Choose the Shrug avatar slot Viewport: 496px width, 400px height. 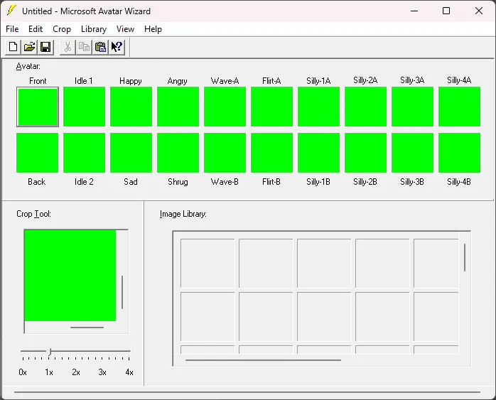point(178,153)
